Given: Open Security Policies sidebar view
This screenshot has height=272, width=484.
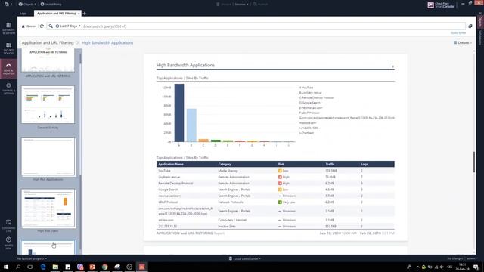Looking at the screenshot, I should pyautogui.click(x=8, y=48).
